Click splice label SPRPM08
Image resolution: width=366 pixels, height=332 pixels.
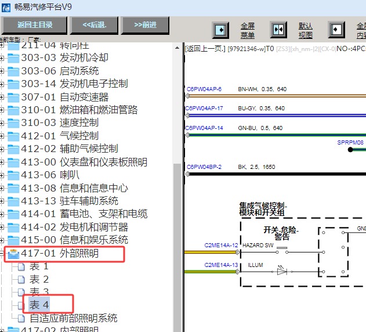pos(350,143)
